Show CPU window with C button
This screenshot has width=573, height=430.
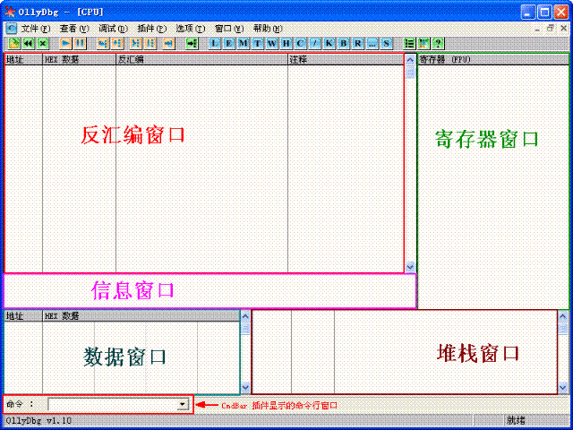click(x=301, y=44)
